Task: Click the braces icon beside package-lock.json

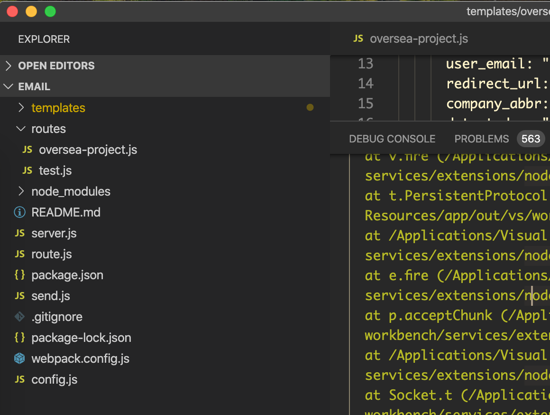Action: coord(20,338)
